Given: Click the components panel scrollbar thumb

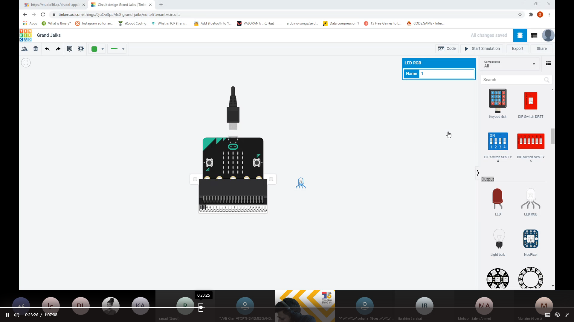Looking at the screenshot, I should 553,136.
